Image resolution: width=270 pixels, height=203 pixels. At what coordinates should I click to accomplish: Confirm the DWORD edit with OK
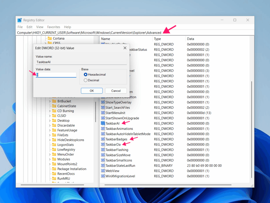point(92,91)
